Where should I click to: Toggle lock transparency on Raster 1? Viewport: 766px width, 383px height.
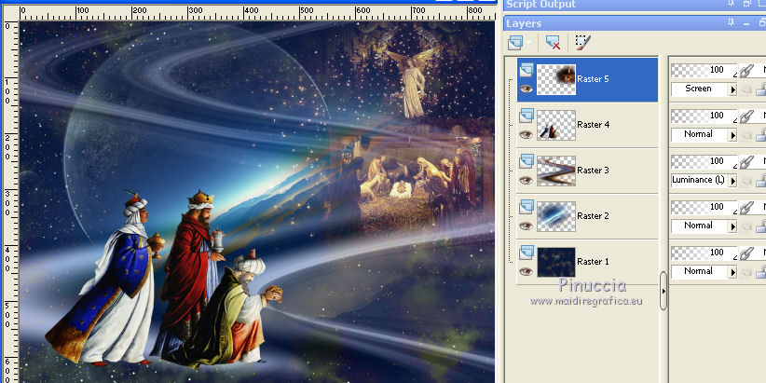pos(761,272)
